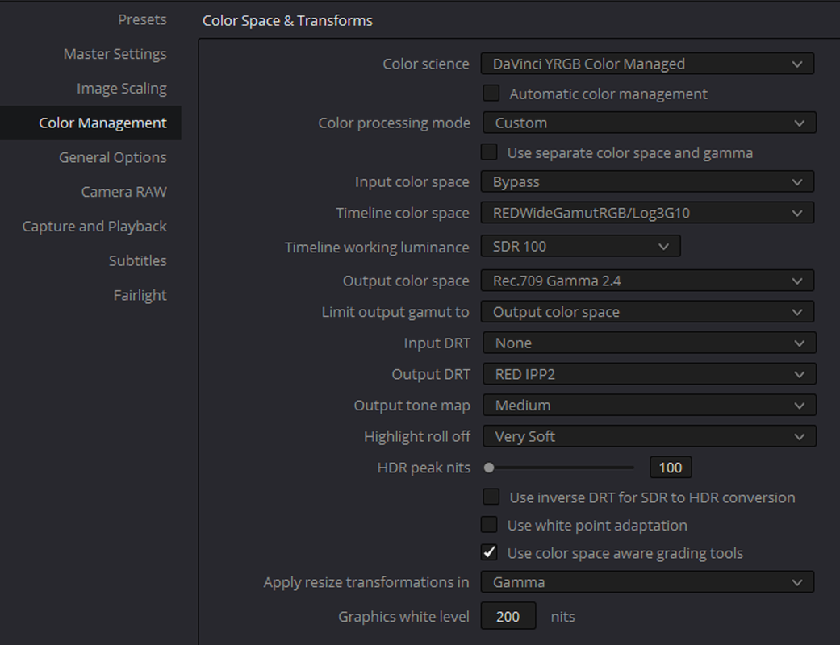
Task: Go to Master Settings page
Action: click(x=115, y=54)
